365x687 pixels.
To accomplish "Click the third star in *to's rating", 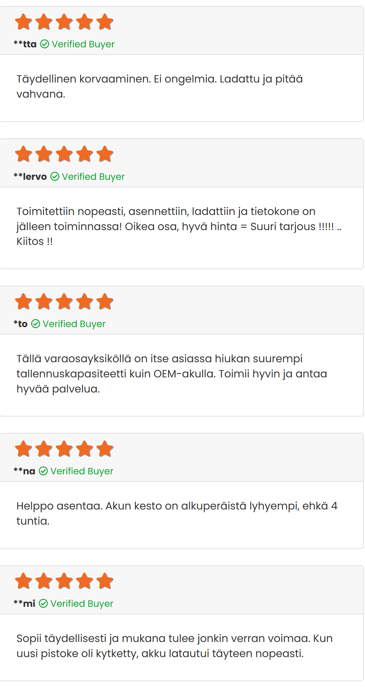I will tap(64, 301).
